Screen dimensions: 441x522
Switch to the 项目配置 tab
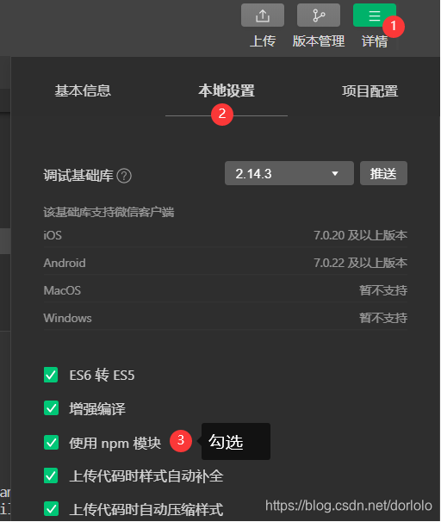pos(370,91)
